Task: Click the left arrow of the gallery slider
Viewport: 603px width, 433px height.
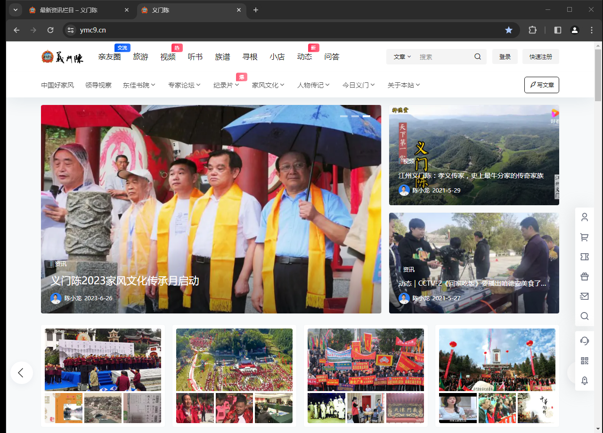Action: tap(22, 373)
